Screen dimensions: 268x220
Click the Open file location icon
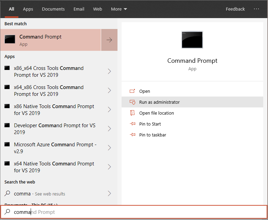tap(132, 113)
